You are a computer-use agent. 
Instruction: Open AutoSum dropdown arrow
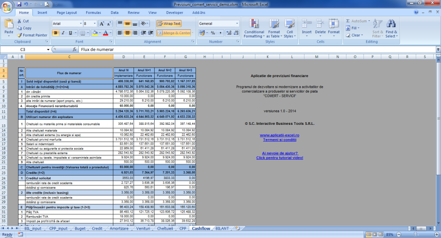pyautogui.click(x=369, y=21)
